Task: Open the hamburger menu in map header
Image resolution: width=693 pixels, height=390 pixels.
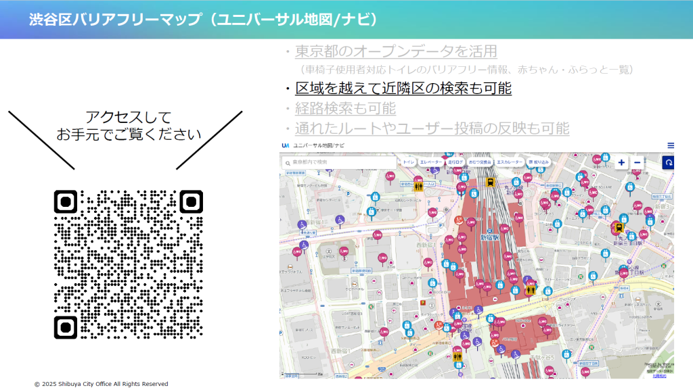Action: coord(670,145)
